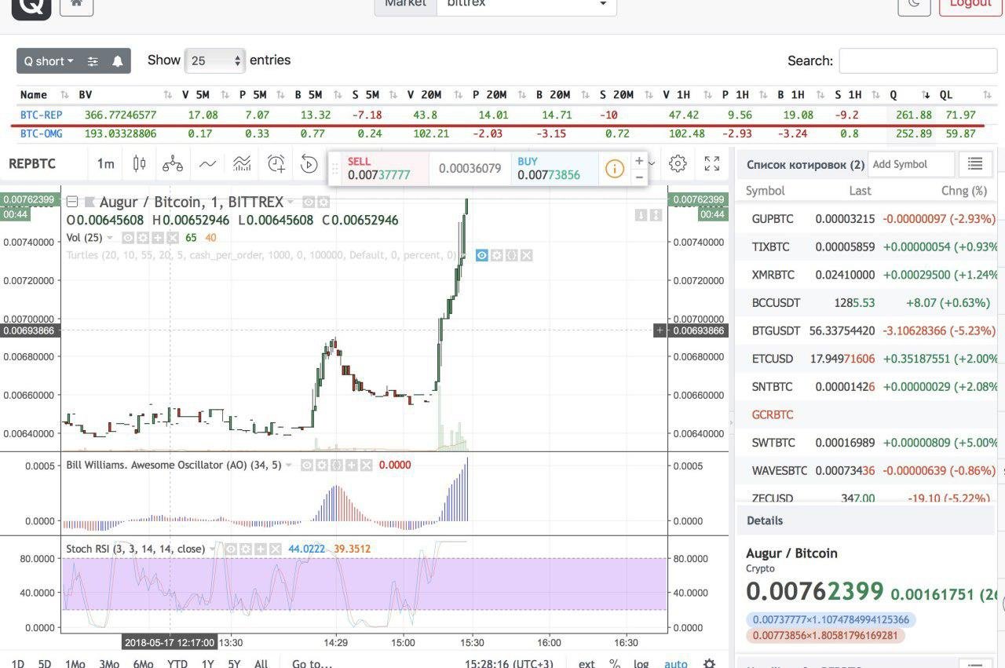Change the Show entries count selector

point(215,60)
